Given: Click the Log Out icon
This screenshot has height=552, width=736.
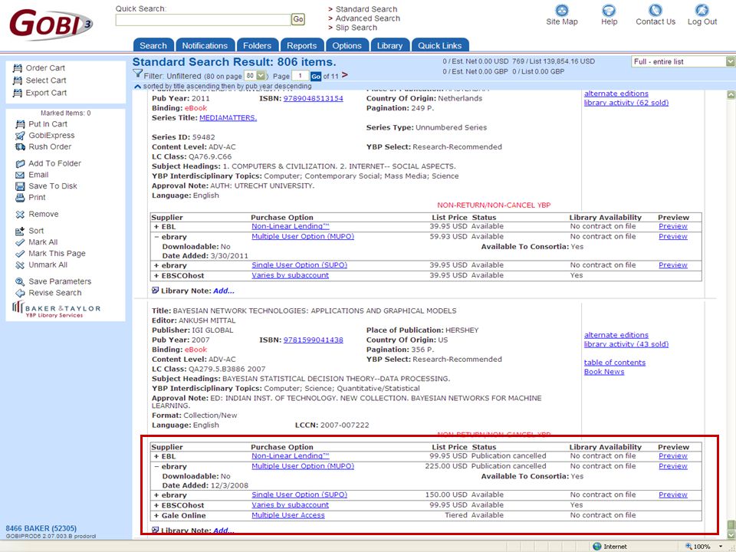Looking at the screenshot, I should 701,10.
